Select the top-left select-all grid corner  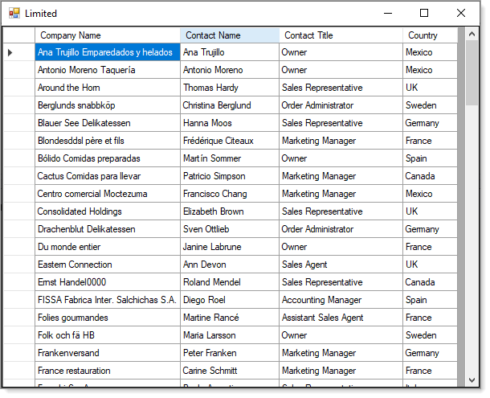18,35
